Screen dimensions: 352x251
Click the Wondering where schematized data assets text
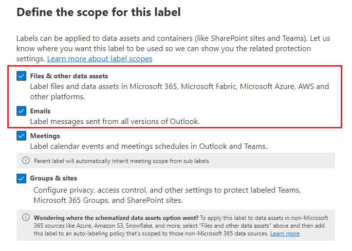click(x=116, y=218)
